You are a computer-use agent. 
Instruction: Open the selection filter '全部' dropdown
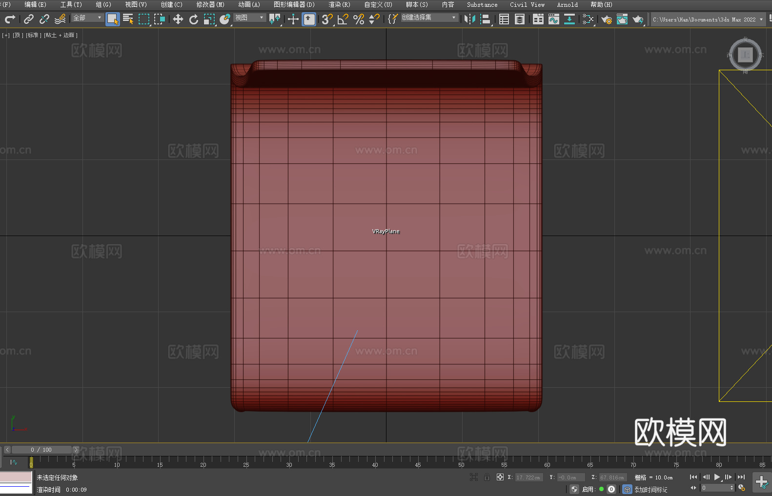(x=87, y=18)
